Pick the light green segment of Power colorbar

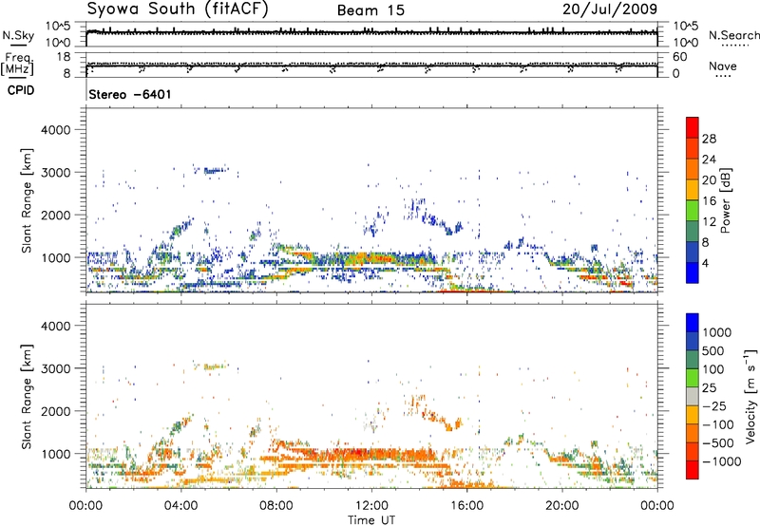tap(693, 210)
